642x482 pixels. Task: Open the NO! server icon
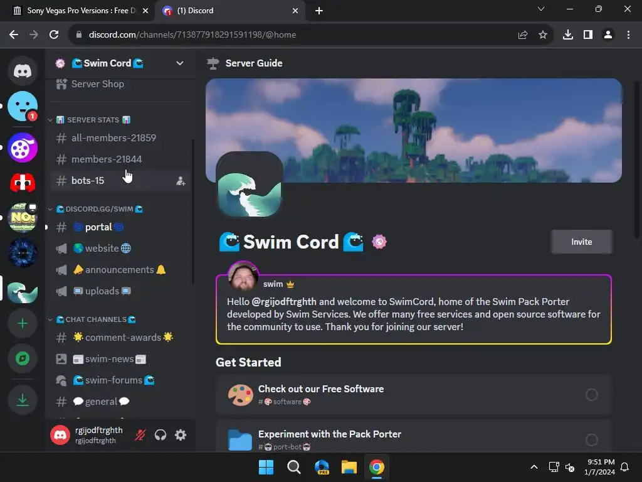23,218
